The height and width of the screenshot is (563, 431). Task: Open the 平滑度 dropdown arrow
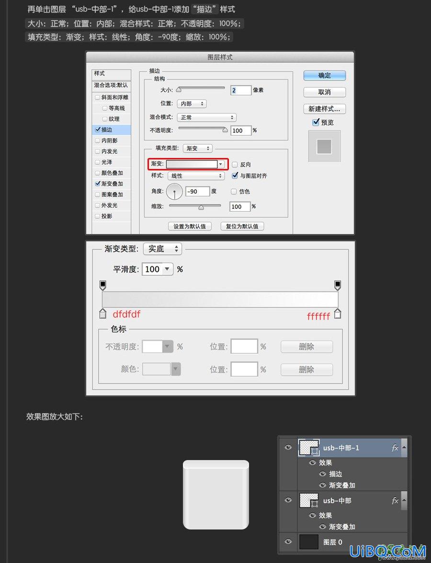167,269
